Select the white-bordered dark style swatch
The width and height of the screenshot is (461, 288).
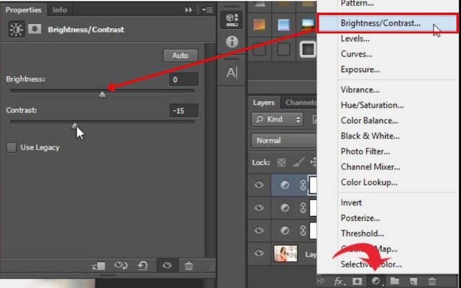click(308, 49)
